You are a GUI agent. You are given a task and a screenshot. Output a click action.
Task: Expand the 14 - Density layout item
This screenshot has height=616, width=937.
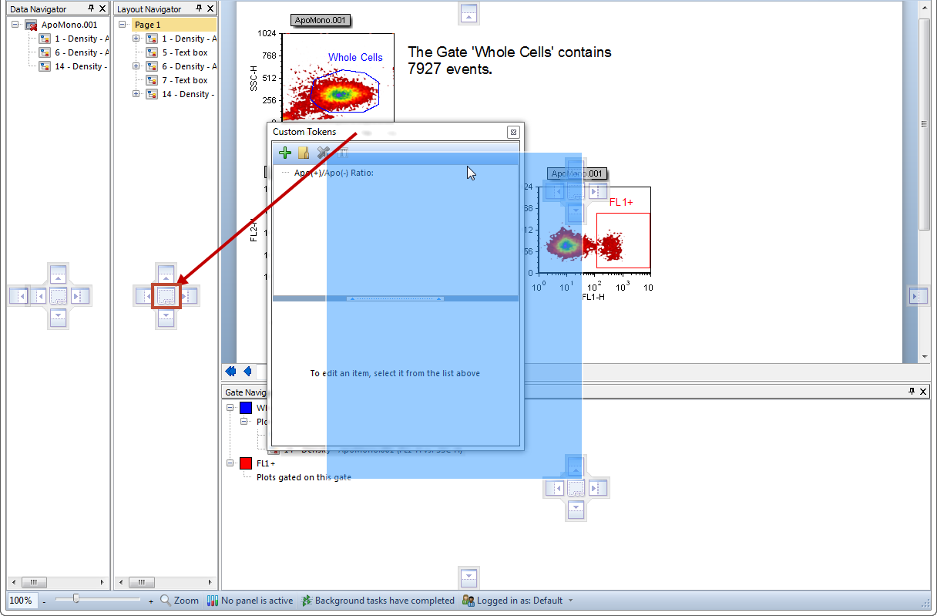click(x=136, y=94)
